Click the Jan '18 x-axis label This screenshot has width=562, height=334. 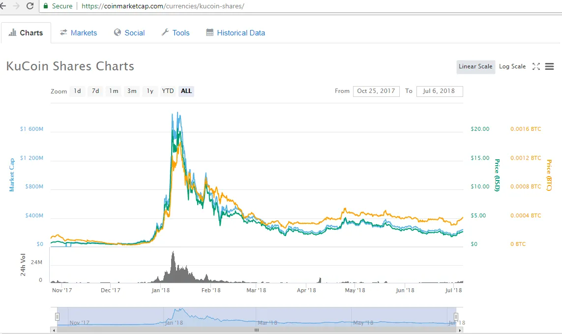point(161,290)
